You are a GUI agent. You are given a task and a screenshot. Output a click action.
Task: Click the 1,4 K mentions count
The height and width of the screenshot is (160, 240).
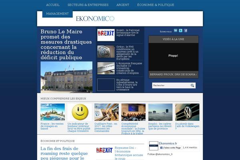[x=190, y=148]
